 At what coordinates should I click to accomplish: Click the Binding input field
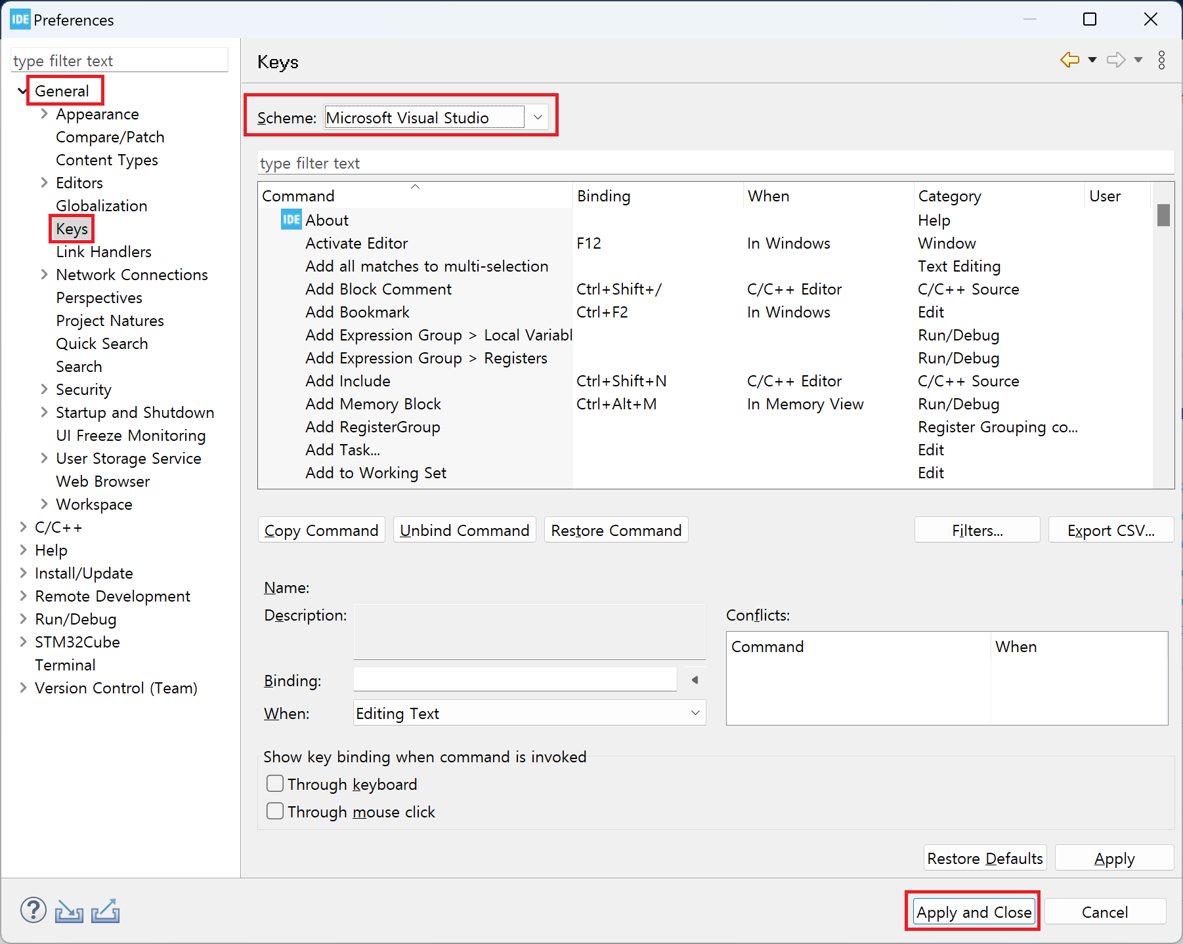[x=515, y=680]
